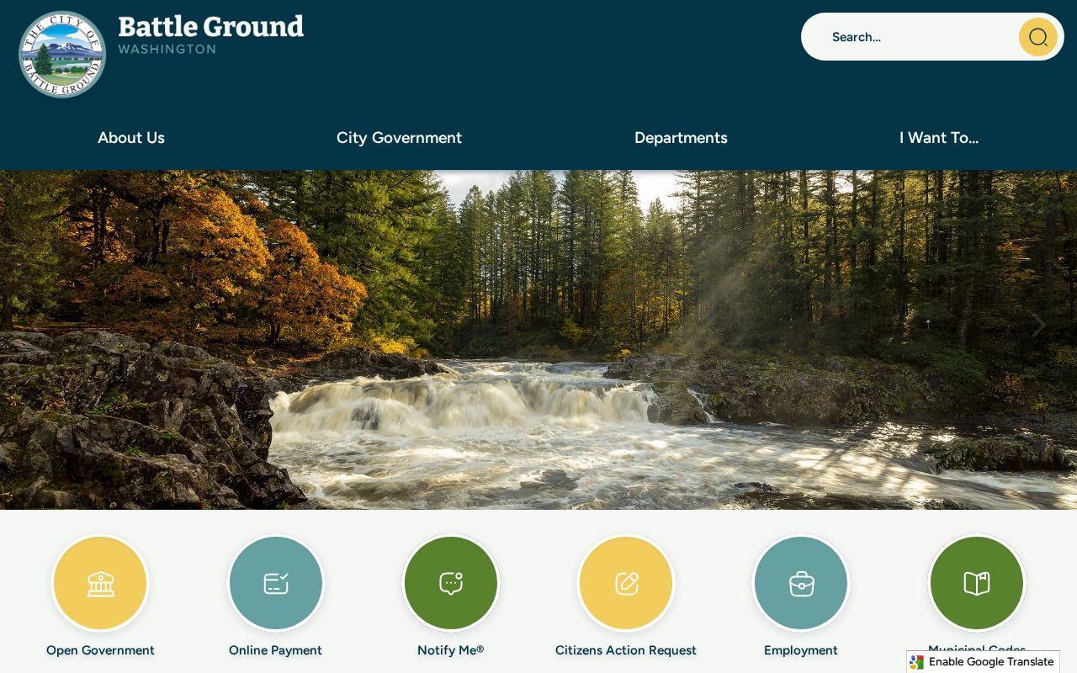
Task: Click Enable Google Translate button
Action: [x=983, y=662]
